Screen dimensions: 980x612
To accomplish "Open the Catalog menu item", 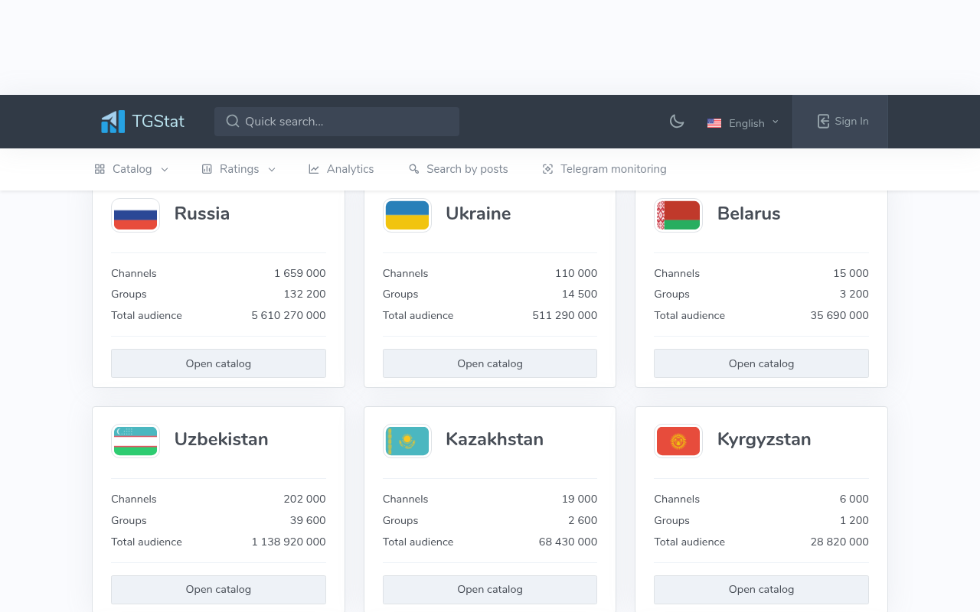I will pos(132,169).
